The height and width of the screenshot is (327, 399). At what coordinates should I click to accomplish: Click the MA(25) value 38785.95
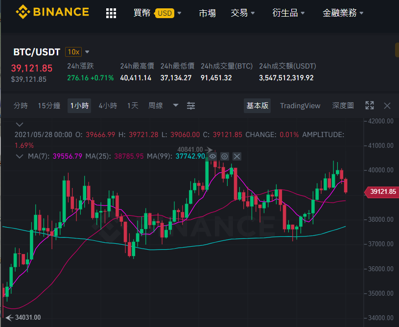[129, 156]
